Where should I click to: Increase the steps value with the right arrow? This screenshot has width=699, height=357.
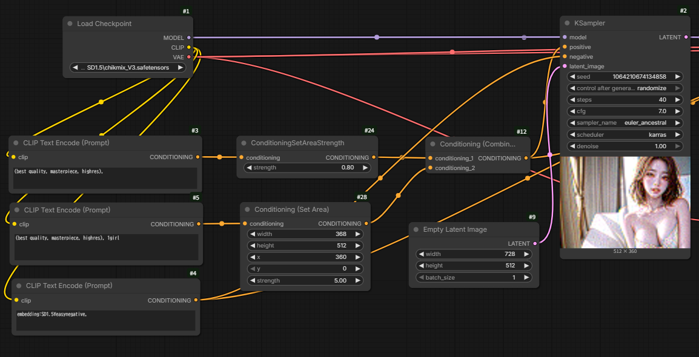pos(677,100)
